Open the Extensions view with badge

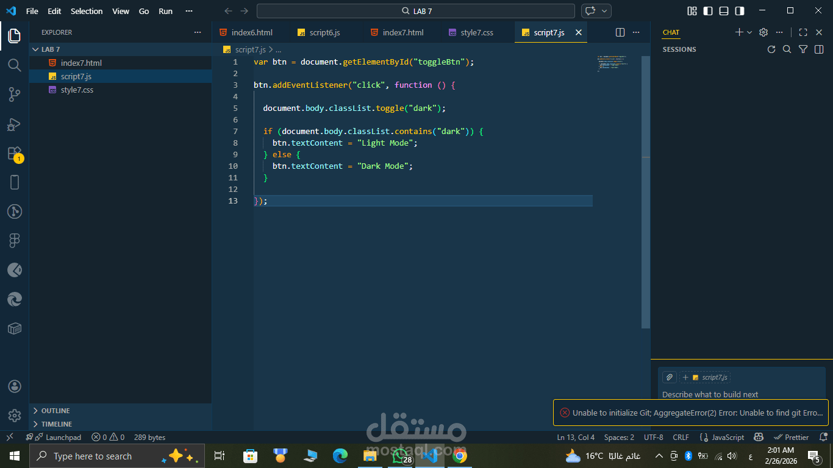15,154
